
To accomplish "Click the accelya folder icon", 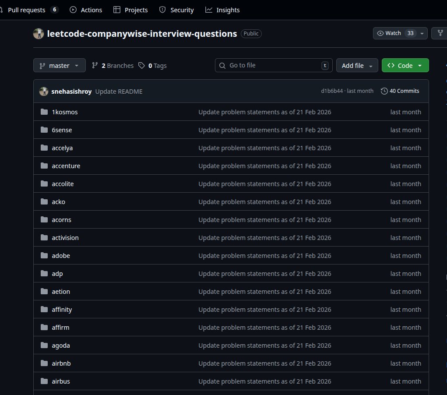I will [x=44, y=148].
